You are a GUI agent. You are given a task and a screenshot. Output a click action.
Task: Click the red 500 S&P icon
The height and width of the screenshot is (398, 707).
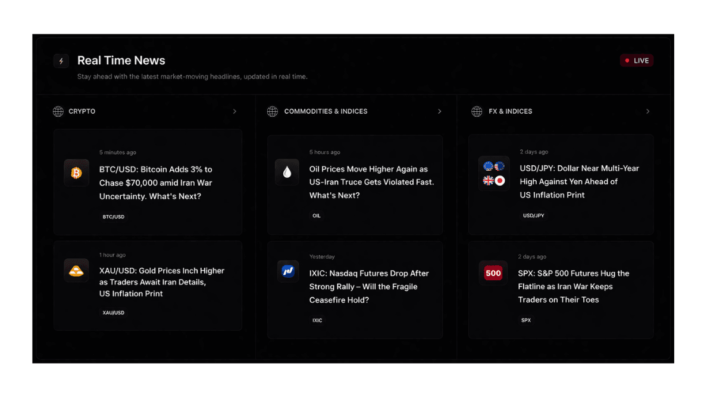coord(493,273)
